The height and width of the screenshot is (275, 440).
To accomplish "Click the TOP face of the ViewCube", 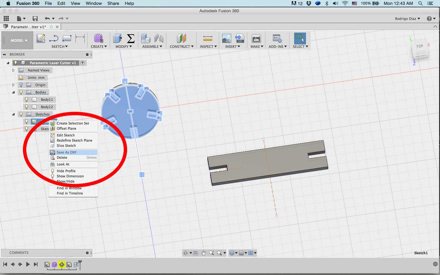I will click(420, 46).
